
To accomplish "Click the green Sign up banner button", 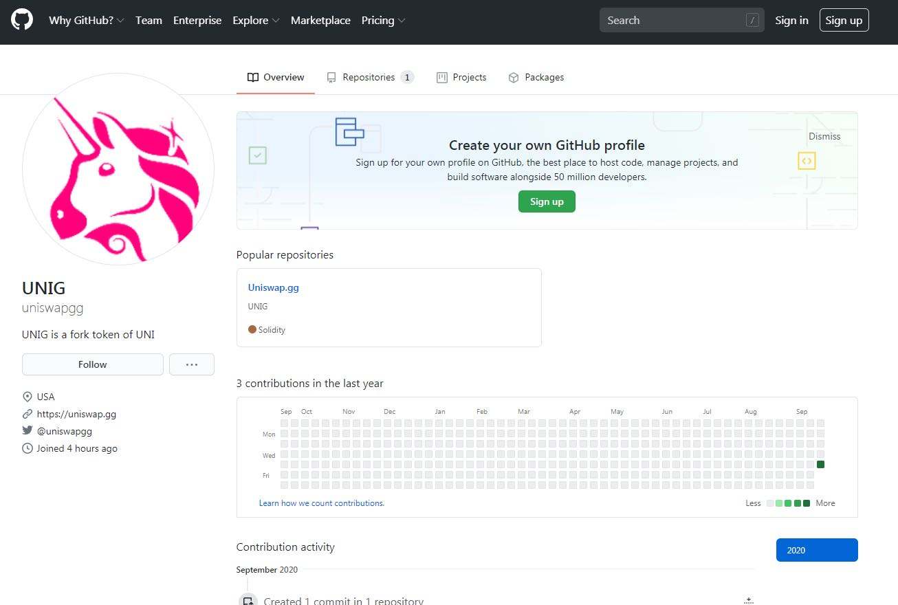I will pos(547,201).
